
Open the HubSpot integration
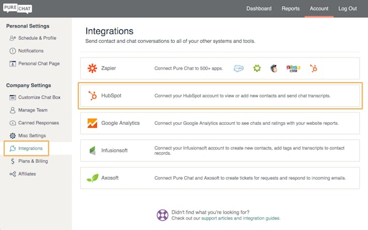[x=220, y=95]
